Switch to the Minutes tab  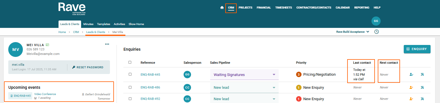pyautogui.click(x=88, y=24)
